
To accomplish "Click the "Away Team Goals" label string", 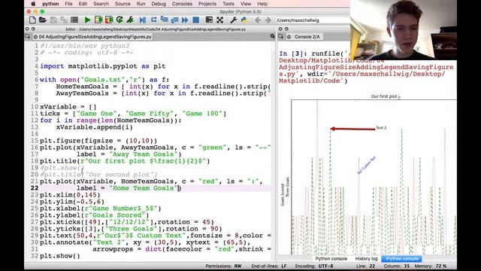I will [144, 154].
